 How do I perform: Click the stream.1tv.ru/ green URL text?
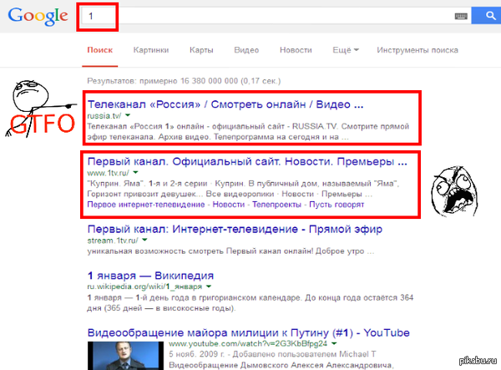coord(113,241)
